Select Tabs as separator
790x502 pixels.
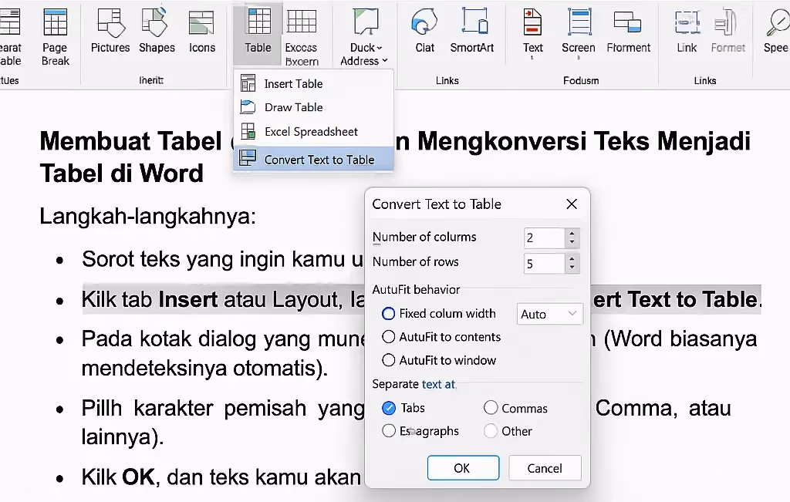[x=389, y=408]
